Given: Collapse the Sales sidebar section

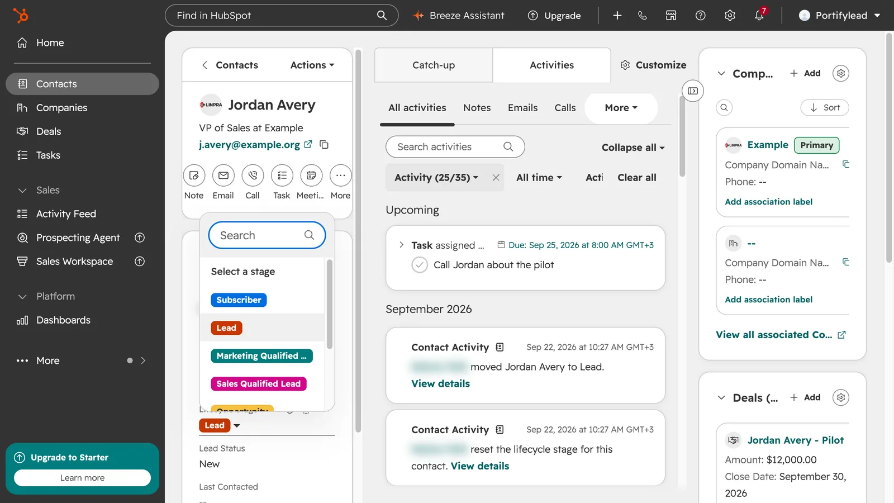Looking at the screenshot, I should 22,190.
